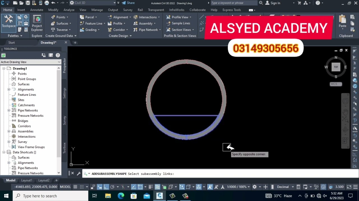Expand the Alignments node under Drawing1

pos(9,89)
